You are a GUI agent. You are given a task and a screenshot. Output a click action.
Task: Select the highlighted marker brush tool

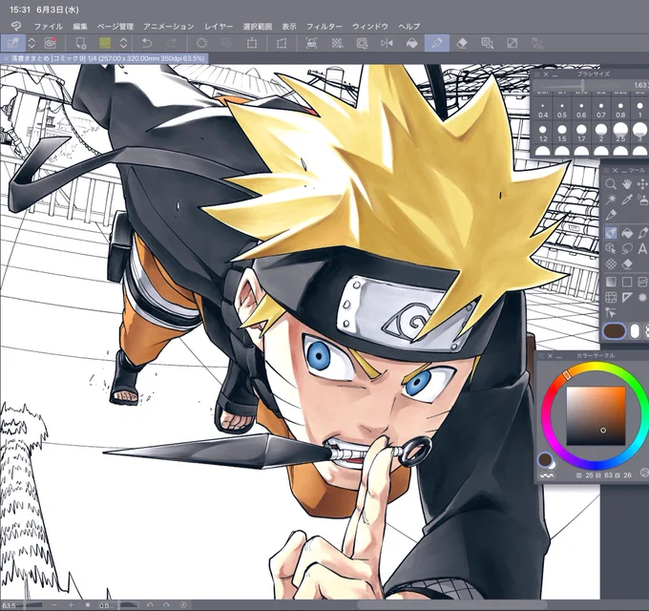click(611, 233)
